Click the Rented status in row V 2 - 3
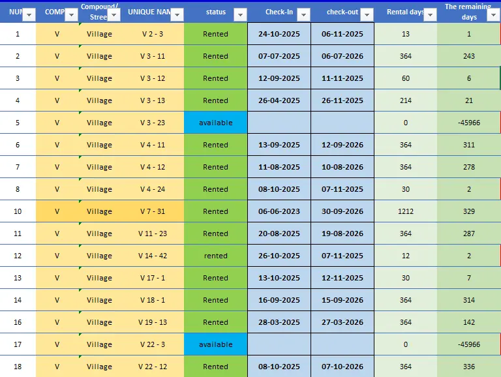The height and width of the screenshot is (377, 501). (216, 34)
